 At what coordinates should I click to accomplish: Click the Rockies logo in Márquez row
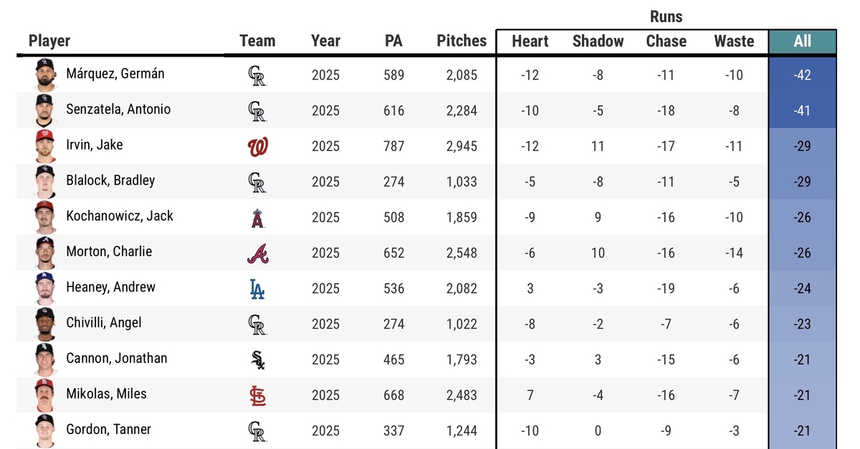[x=257, y=75]
